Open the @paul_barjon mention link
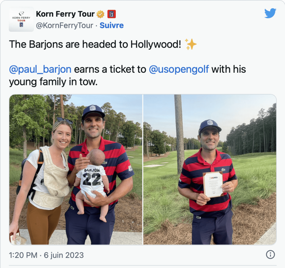The height and width of the screenshot is (268, 285). click(40, 69)
